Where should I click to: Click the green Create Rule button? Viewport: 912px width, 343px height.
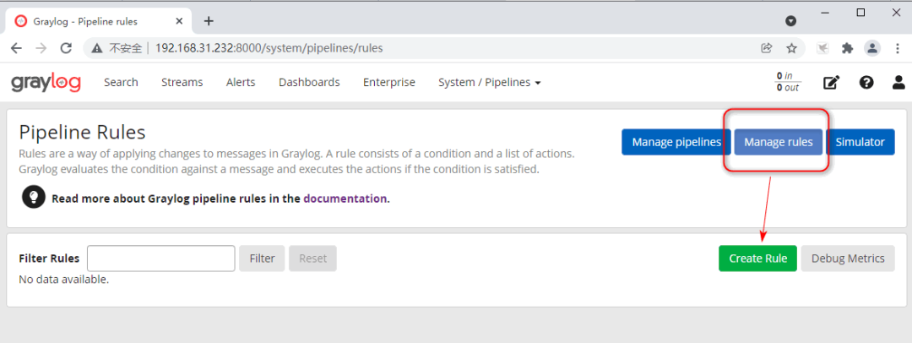tap(757, 259)
